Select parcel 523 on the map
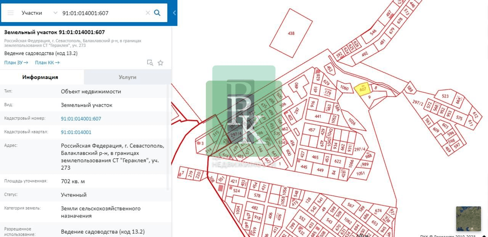Viewport: 488px width, 237px height. click(445, 96)
